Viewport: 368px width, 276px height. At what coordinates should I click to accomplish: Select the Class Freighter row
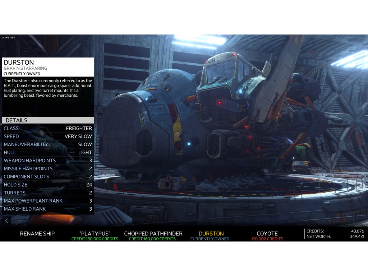[48, 128]
